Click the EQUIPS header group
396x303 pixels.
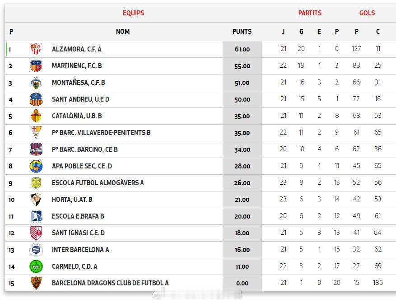coord(133,13)
